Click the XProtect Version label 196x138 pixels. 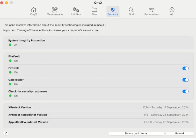click(x=19, y=107)
